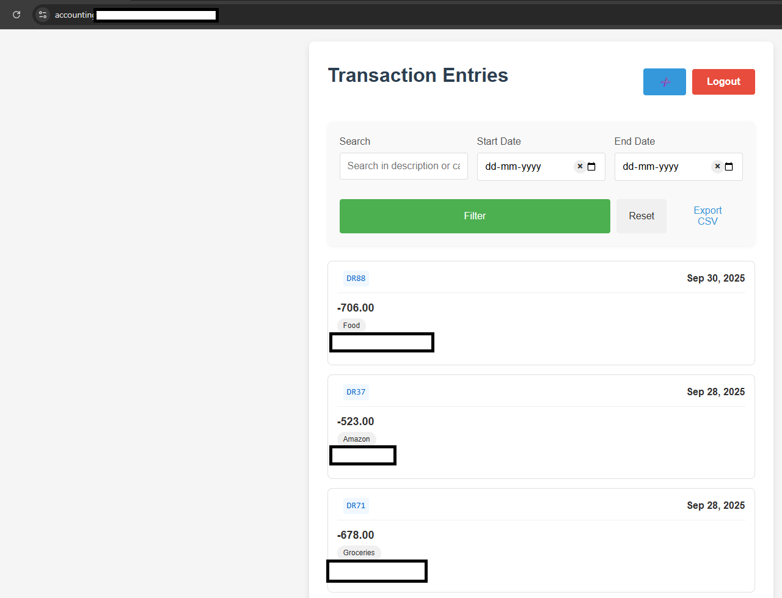
Task: Export transactions via the Export CSV link
Action: (707, 216)
